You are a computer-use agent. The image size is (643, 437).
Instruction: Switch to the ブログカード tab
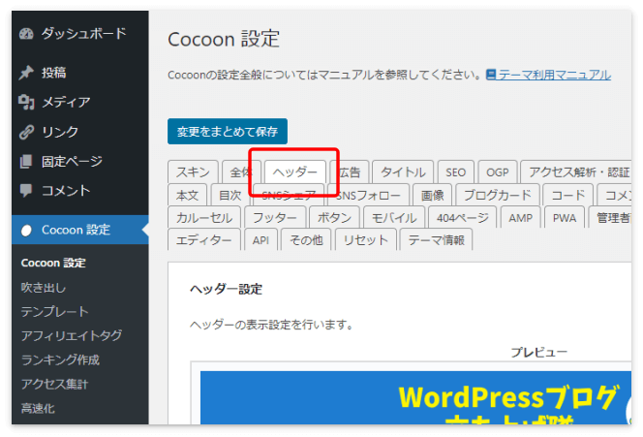tap(498, 195)
